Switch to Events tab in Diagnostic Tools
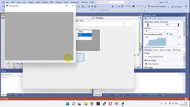Image resolution: width=190 pixels, height=107 pixels. coord(156,50)
